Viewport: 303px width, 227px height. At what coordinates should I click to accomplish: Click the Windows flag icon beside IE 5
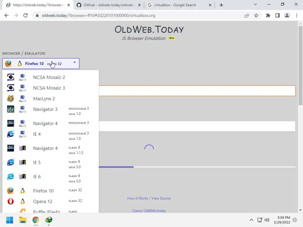[22, 162]
